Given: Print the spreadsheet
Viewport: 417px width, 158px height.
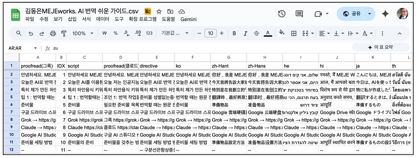Looking at the screenshot, I should pos(53,33).
